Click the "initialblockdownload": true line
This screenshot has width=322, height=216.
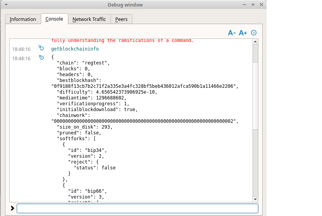(97, 110)
